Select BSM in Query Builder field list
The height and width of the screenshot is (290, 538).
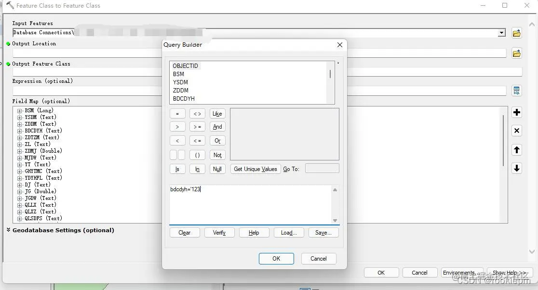178,74
